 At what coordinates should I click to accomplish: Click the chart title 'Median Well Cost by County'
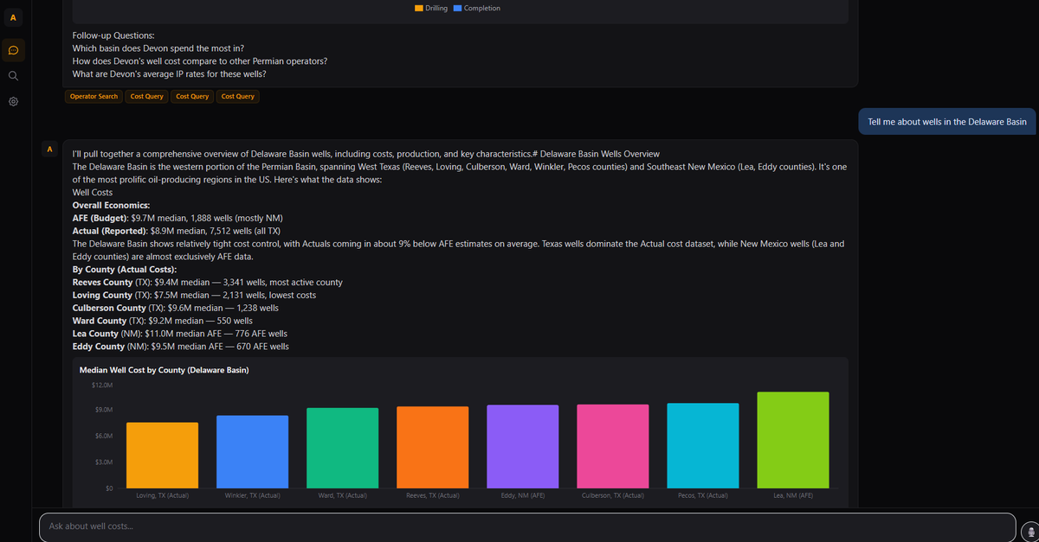(165, 370)
